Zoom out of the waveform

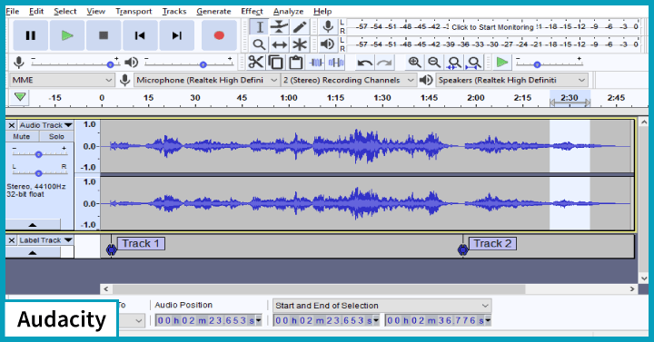(x=434, y=63)
